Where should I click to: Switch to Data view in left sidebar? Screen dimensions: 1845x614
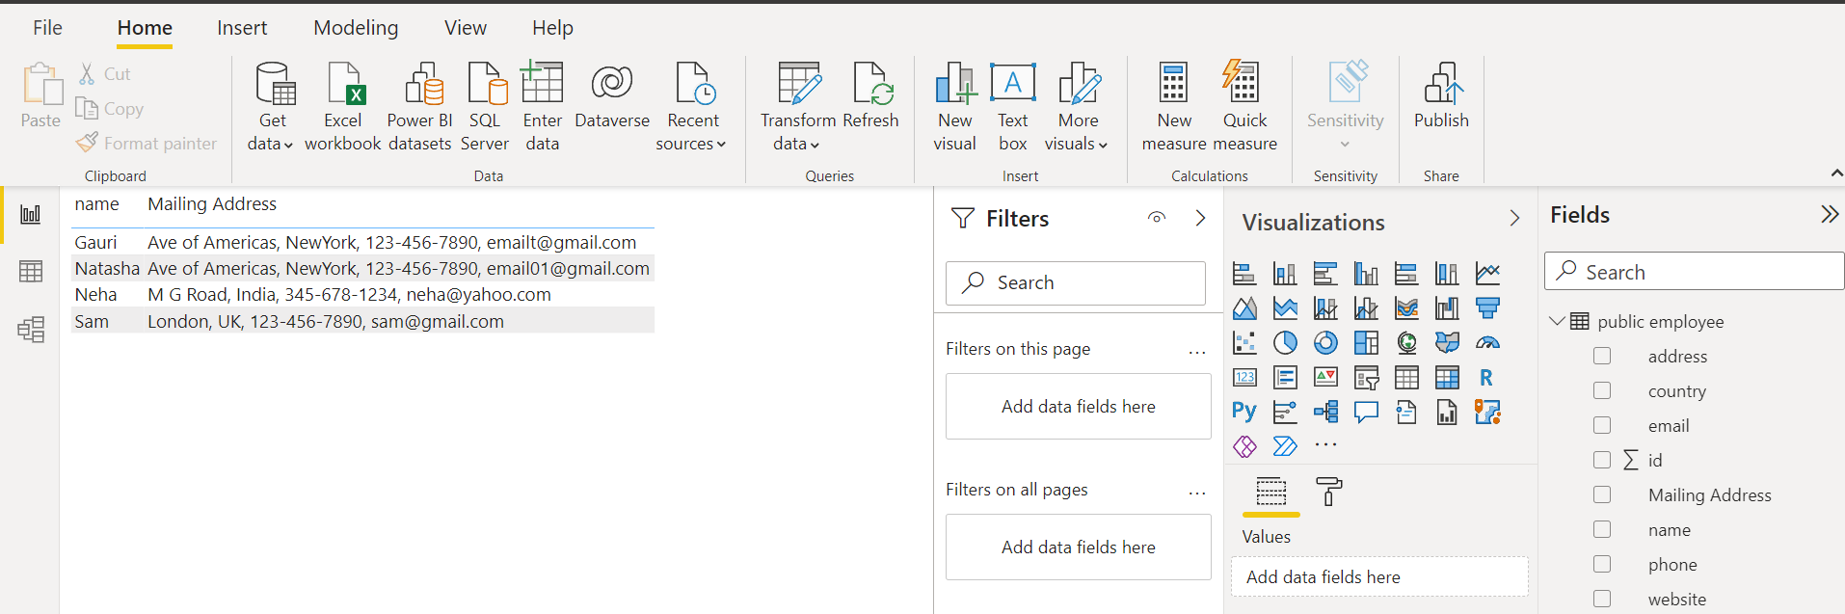(x=31, y=272)
